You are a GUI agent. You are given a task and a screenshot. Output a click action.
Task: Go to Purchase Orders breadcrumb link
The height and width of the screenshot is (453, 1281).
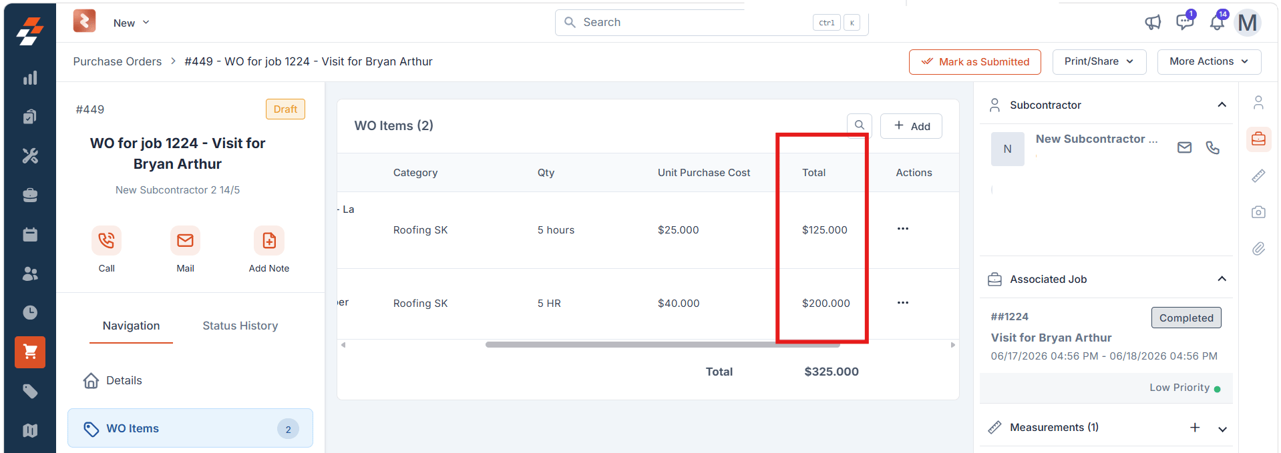[x=118, y=61]
